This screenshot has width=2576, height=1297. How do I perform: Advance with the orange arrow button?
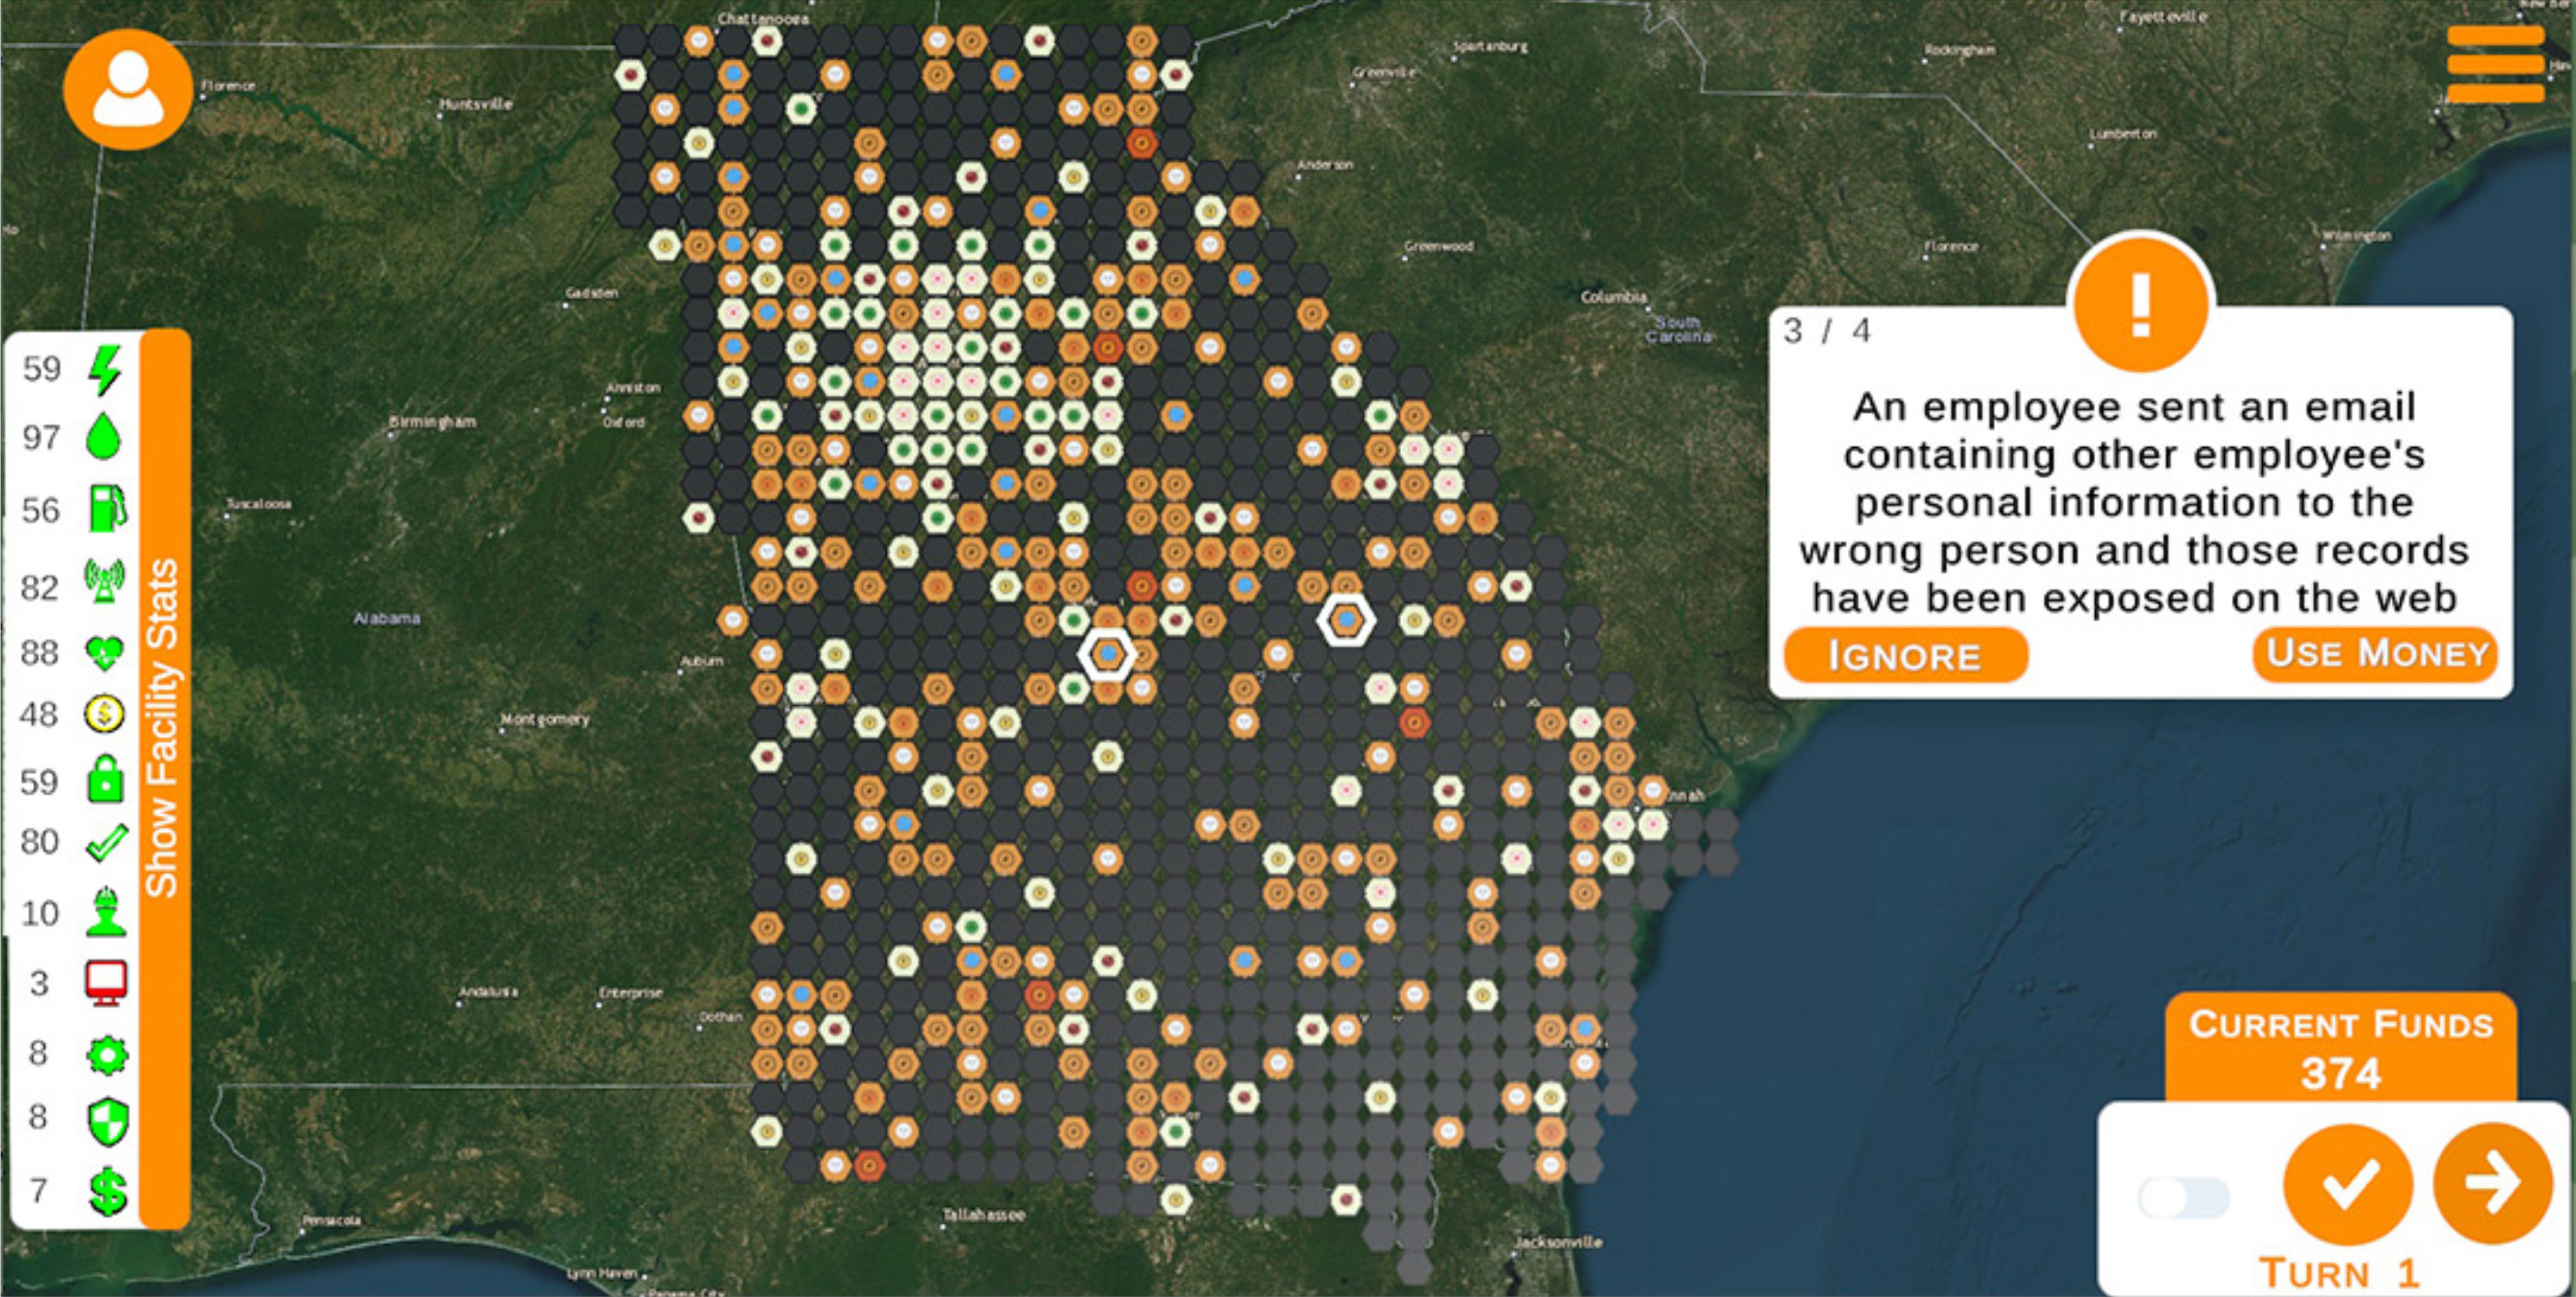click(2492, 1183)
